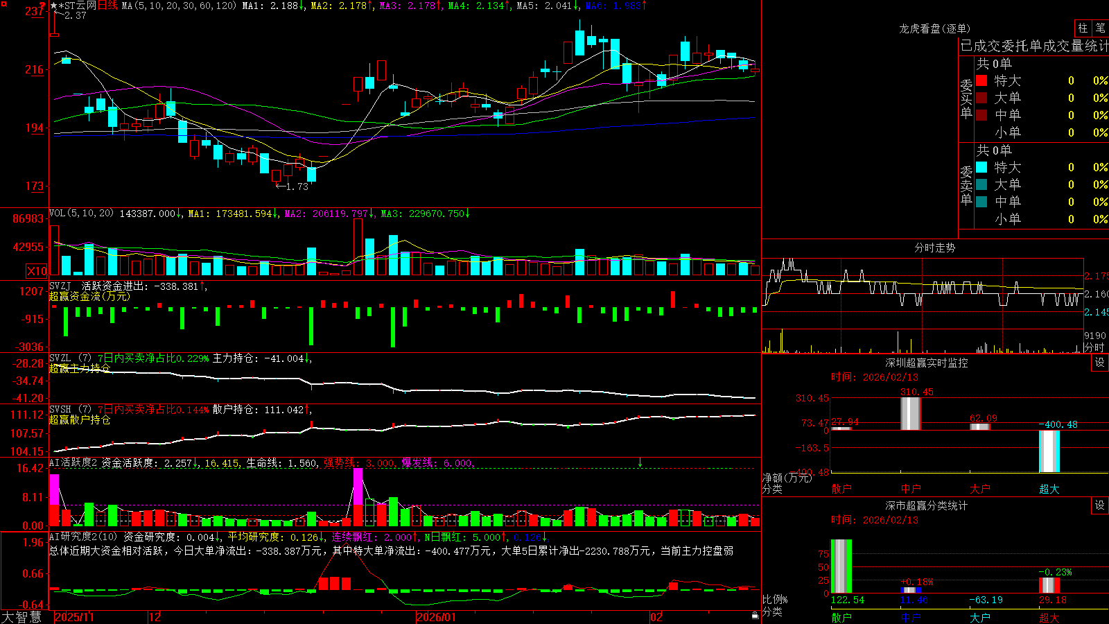Screen dimensions: 1109x624
Task: Click 超赢资金流(万元) label
Action: click(x=89, y=296)
